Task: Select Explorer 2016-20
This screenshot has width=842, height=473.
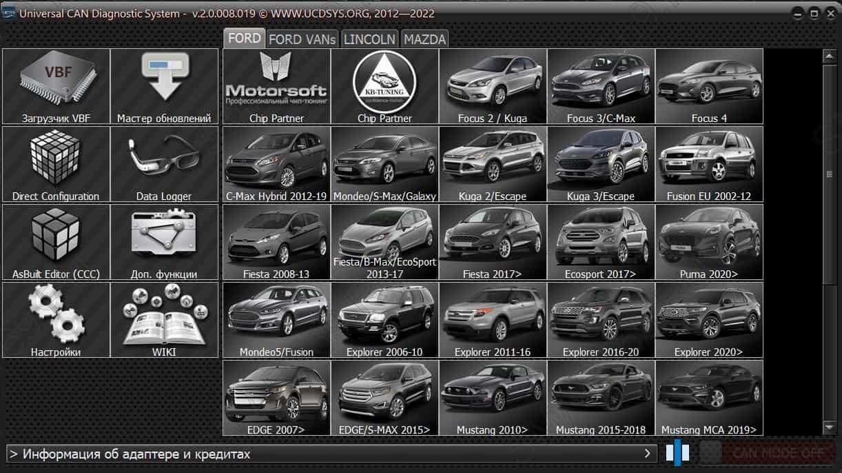Action: (x=601, y=320)
